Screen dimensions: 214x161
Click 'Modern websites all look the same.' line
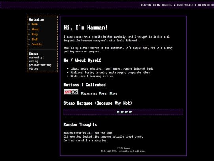point(89,133)
